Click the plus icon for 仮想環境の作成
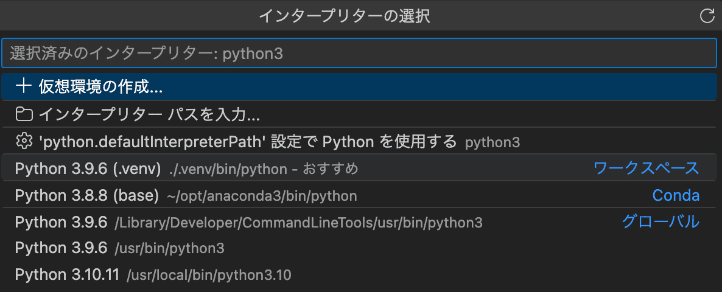This screenshot has width=722, height=292. (x=23, y=86)
